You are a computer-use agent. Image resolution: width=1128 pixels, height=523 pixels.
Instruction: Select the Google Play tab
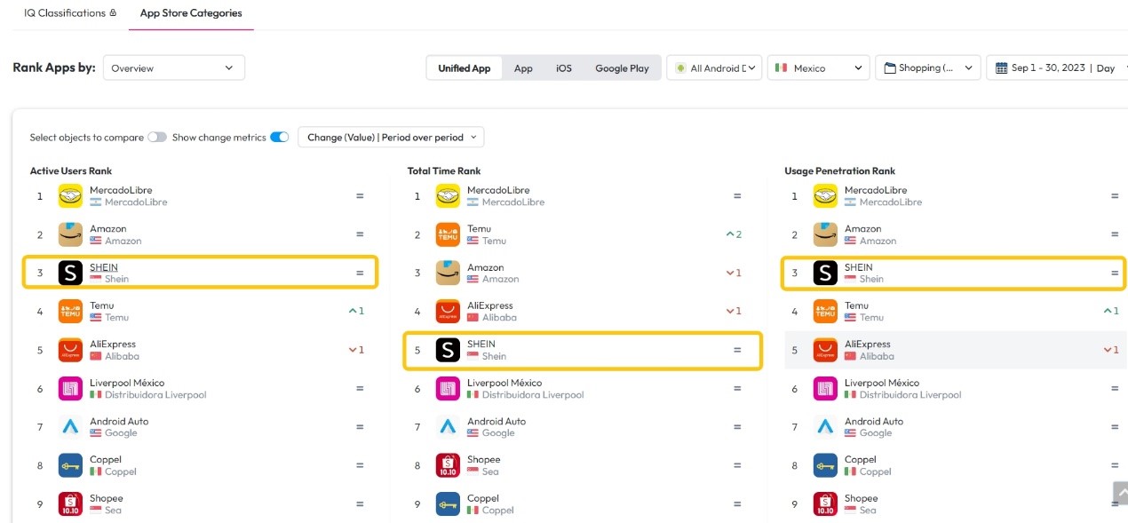(x=622, y=68)
